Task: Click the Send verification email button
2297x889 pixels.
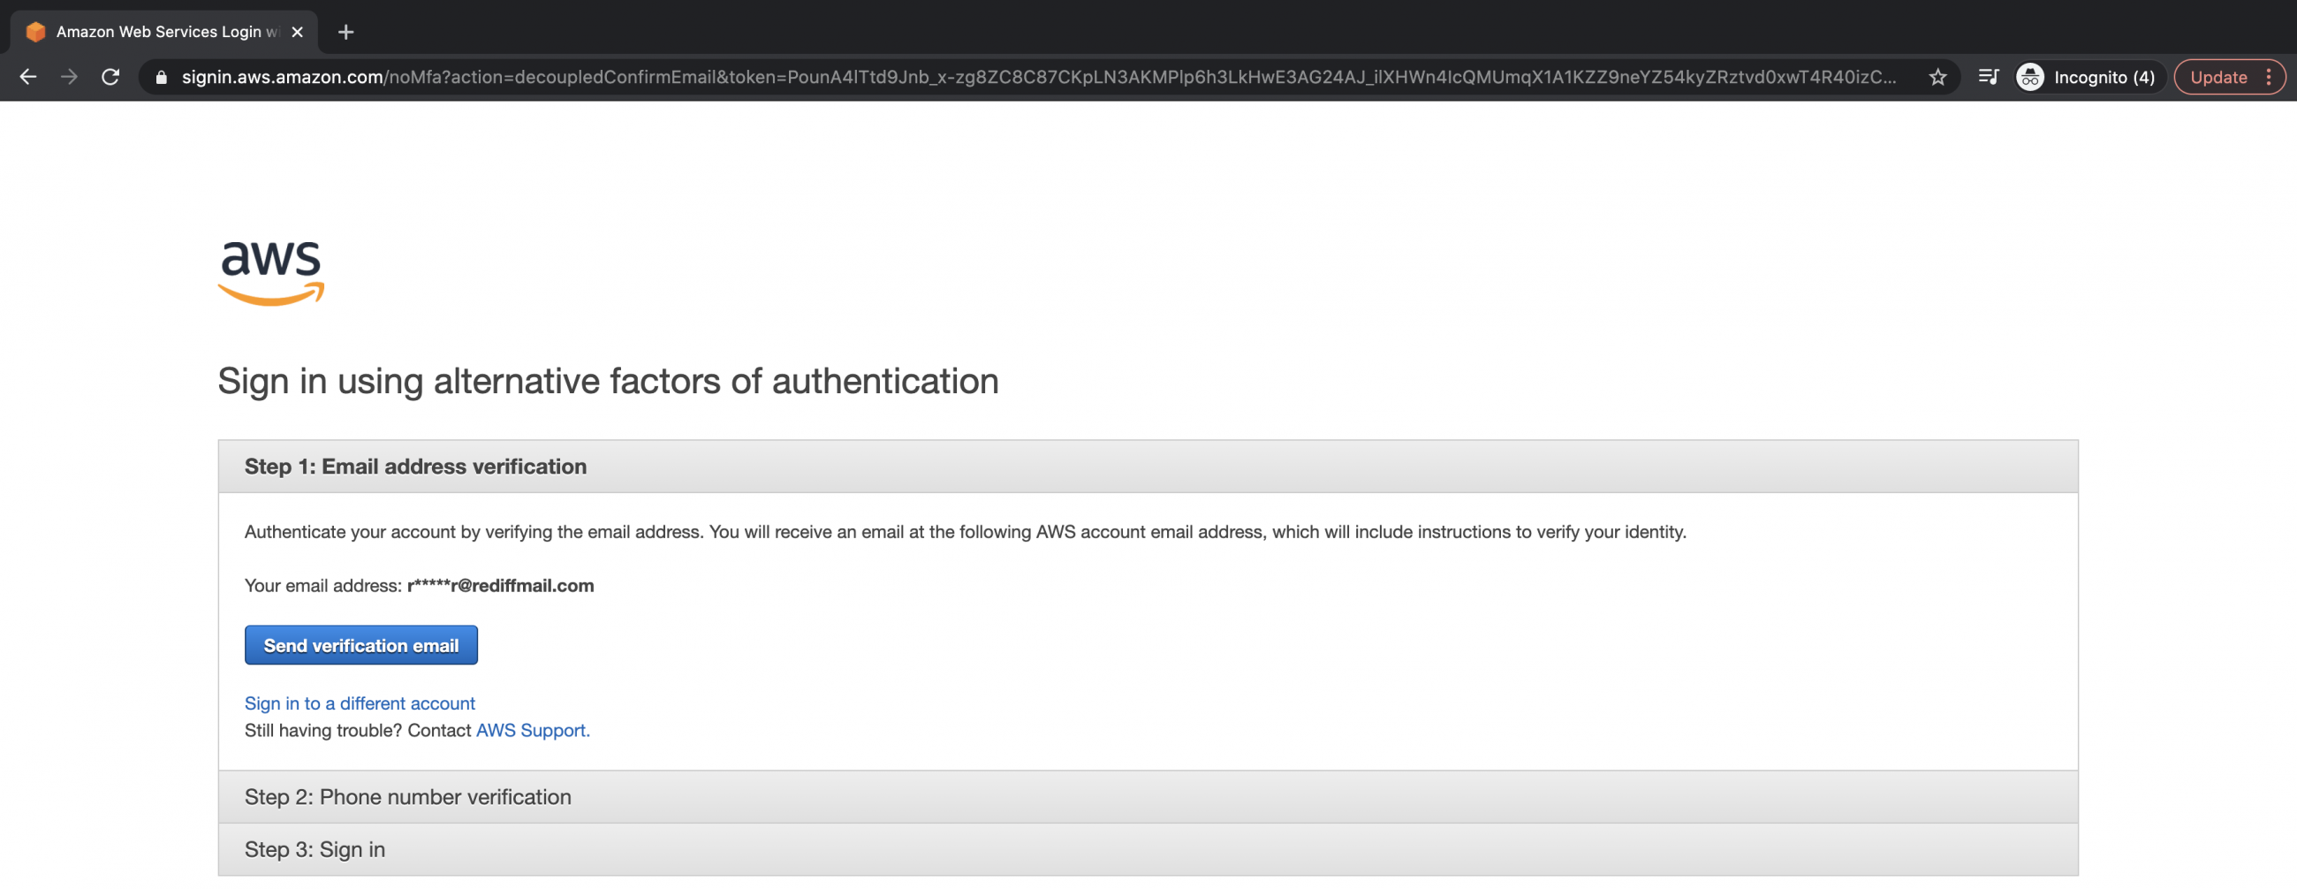Action: [360, 645]
